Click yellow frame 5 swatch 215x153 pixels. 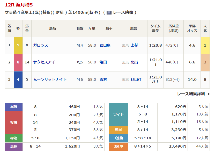pyautogui.click(x=18, y=45)
